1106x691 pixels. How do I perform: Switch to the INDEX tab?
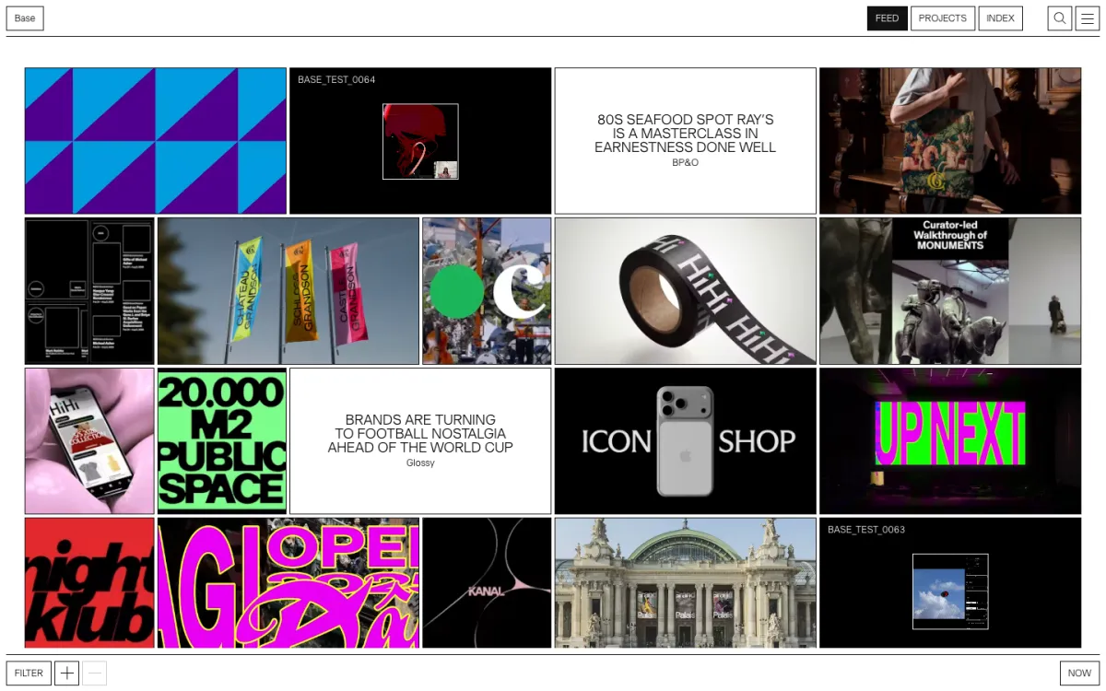click(x=1001, y=18)
